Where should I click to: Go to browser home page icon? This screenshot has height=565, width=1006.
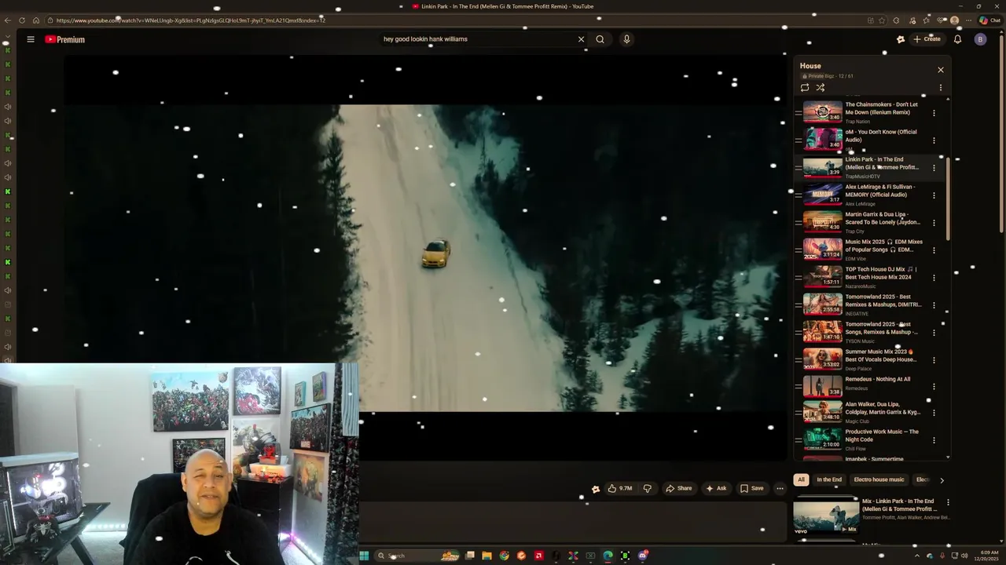point(36,20)
